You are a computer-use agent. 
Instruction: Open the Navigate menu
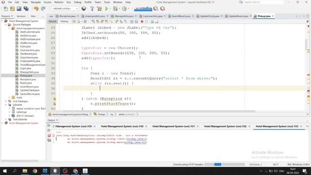35,2
